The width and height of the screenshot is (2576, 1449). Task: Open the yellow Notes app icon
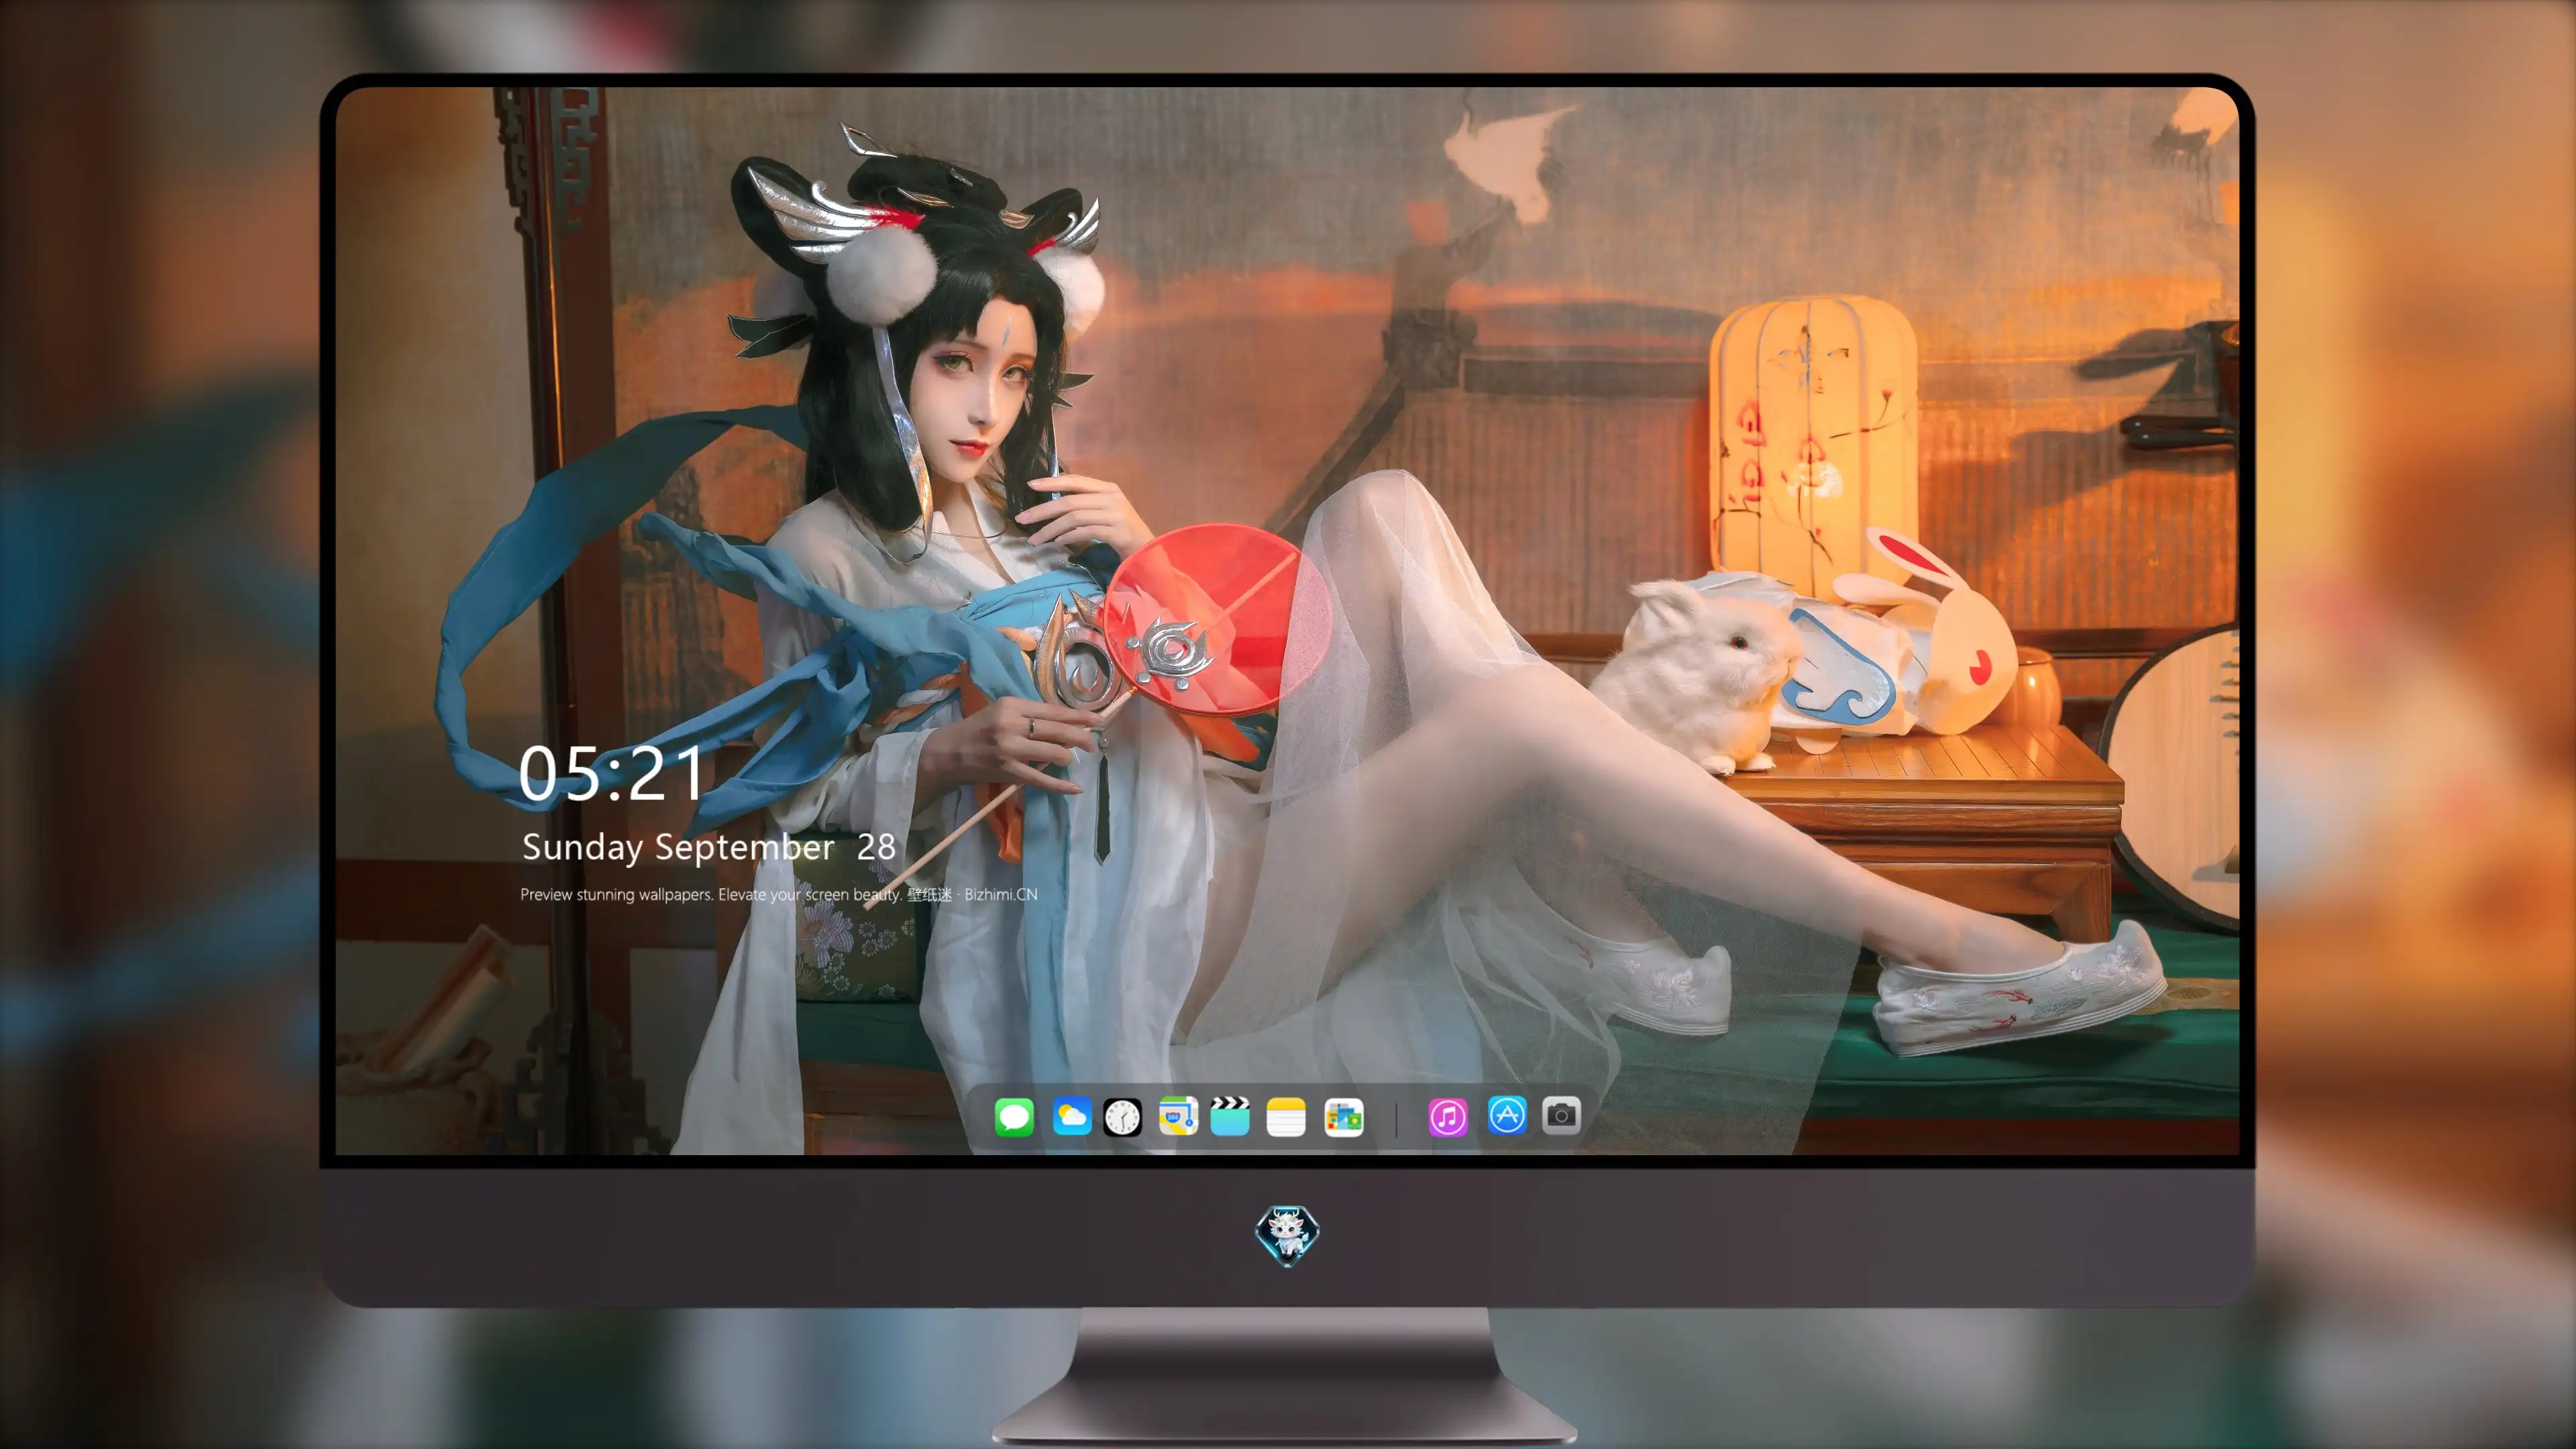1286,1117
